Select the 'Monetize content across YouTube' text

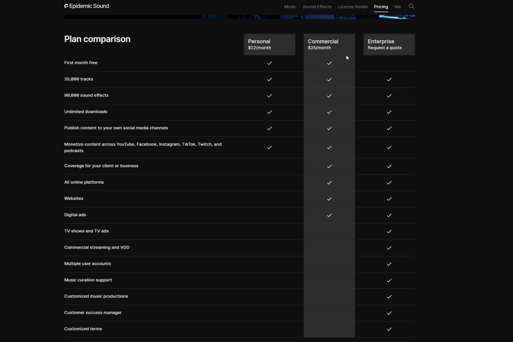pyautogui.click(x=143, y=147)
